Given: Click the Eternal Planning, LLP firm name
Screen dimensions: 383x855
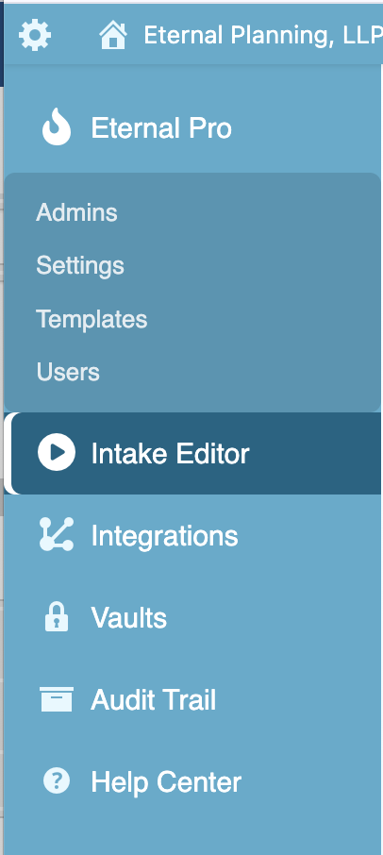Looking at the screenshot, I should (x=263, y=36).
